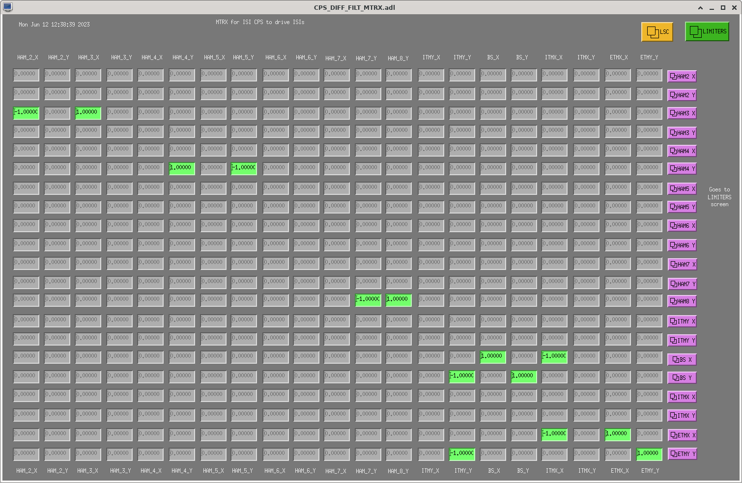Click green 1.00000 field in ETMY Y row, ETMY_Y column

(649, 454)
